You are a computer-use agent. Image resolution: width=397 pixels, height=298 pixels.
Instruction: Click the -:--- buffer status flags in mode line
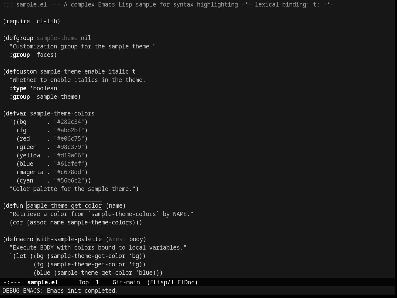[x=12, y=282]
